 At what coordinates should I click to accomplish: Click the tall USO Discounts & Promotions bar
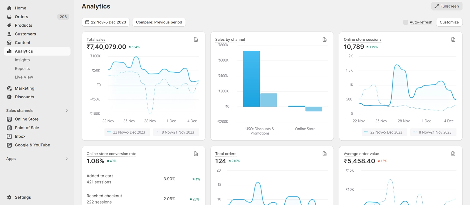[251, 79]
